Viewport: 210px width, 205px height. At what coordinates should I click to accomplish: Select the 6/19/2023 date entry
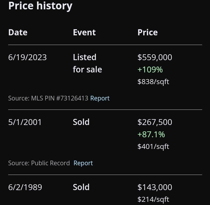tap(27, 57)
